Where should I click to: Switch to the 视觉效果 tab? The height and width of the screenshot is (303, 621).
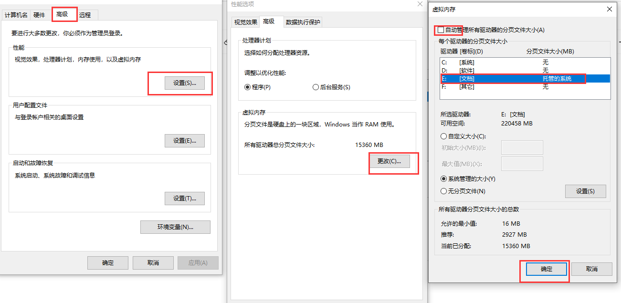[245, 22]
